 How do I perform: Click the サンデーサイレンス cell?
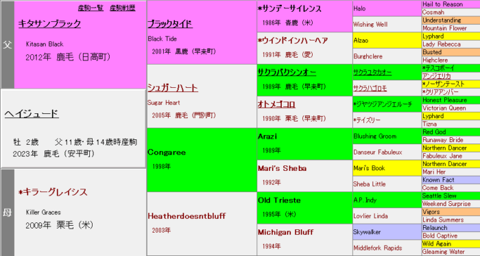coord(304,16)
